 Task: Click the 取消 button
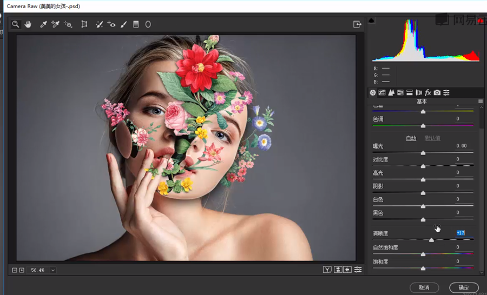tap(424, 287)
